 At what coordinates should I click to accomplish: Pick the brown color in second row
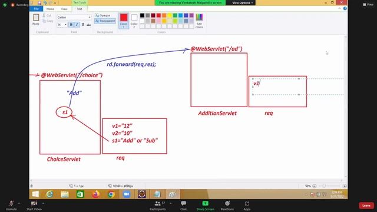coord(153,21)
